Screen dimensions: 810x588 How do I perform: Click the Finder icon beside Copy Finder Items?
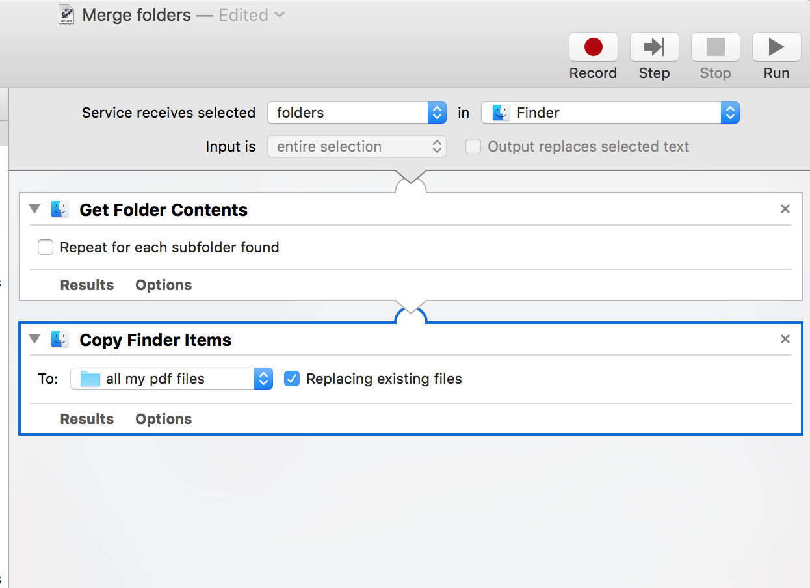point(60,340)
